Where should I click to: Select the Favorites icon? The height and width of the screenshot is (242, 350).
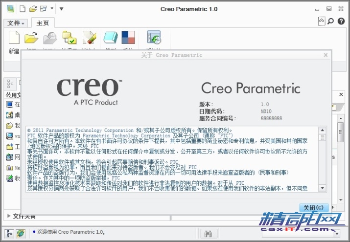[x=10, y=178]
